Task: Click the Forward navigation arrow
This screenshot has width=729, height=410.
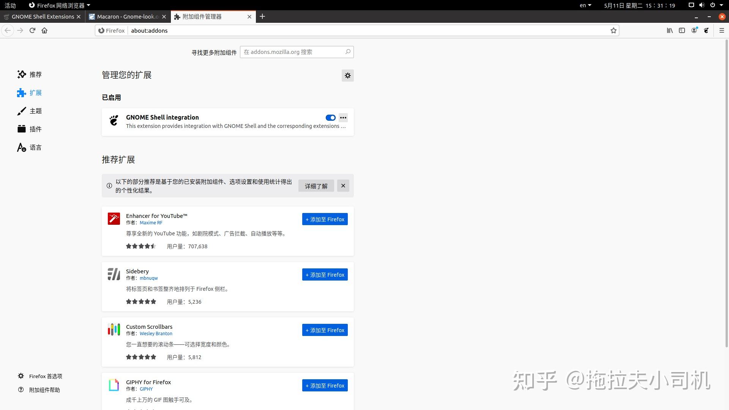Action: (20, 30)
